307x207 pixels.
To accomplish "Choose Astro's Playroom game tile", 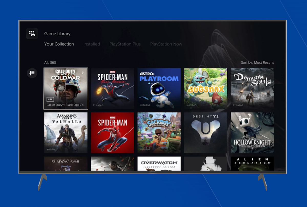I will point(159,88).
